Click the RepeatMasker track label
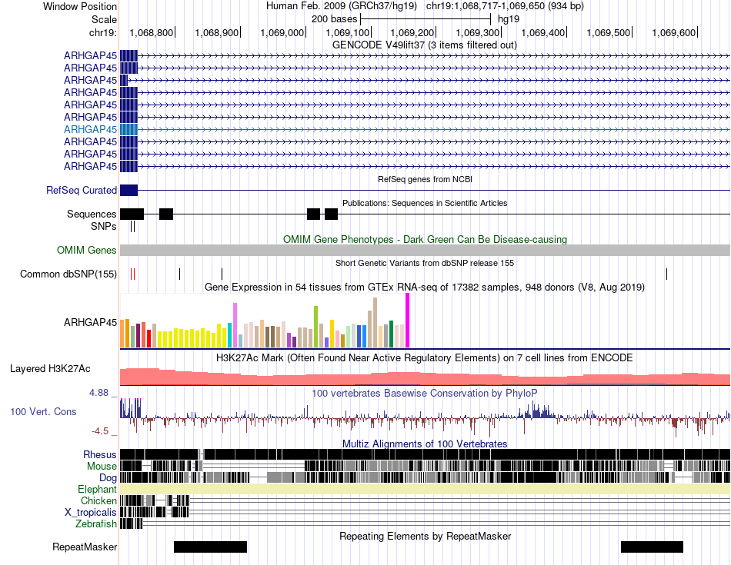The height and width of the screenshot is (565, 731). 85,547
